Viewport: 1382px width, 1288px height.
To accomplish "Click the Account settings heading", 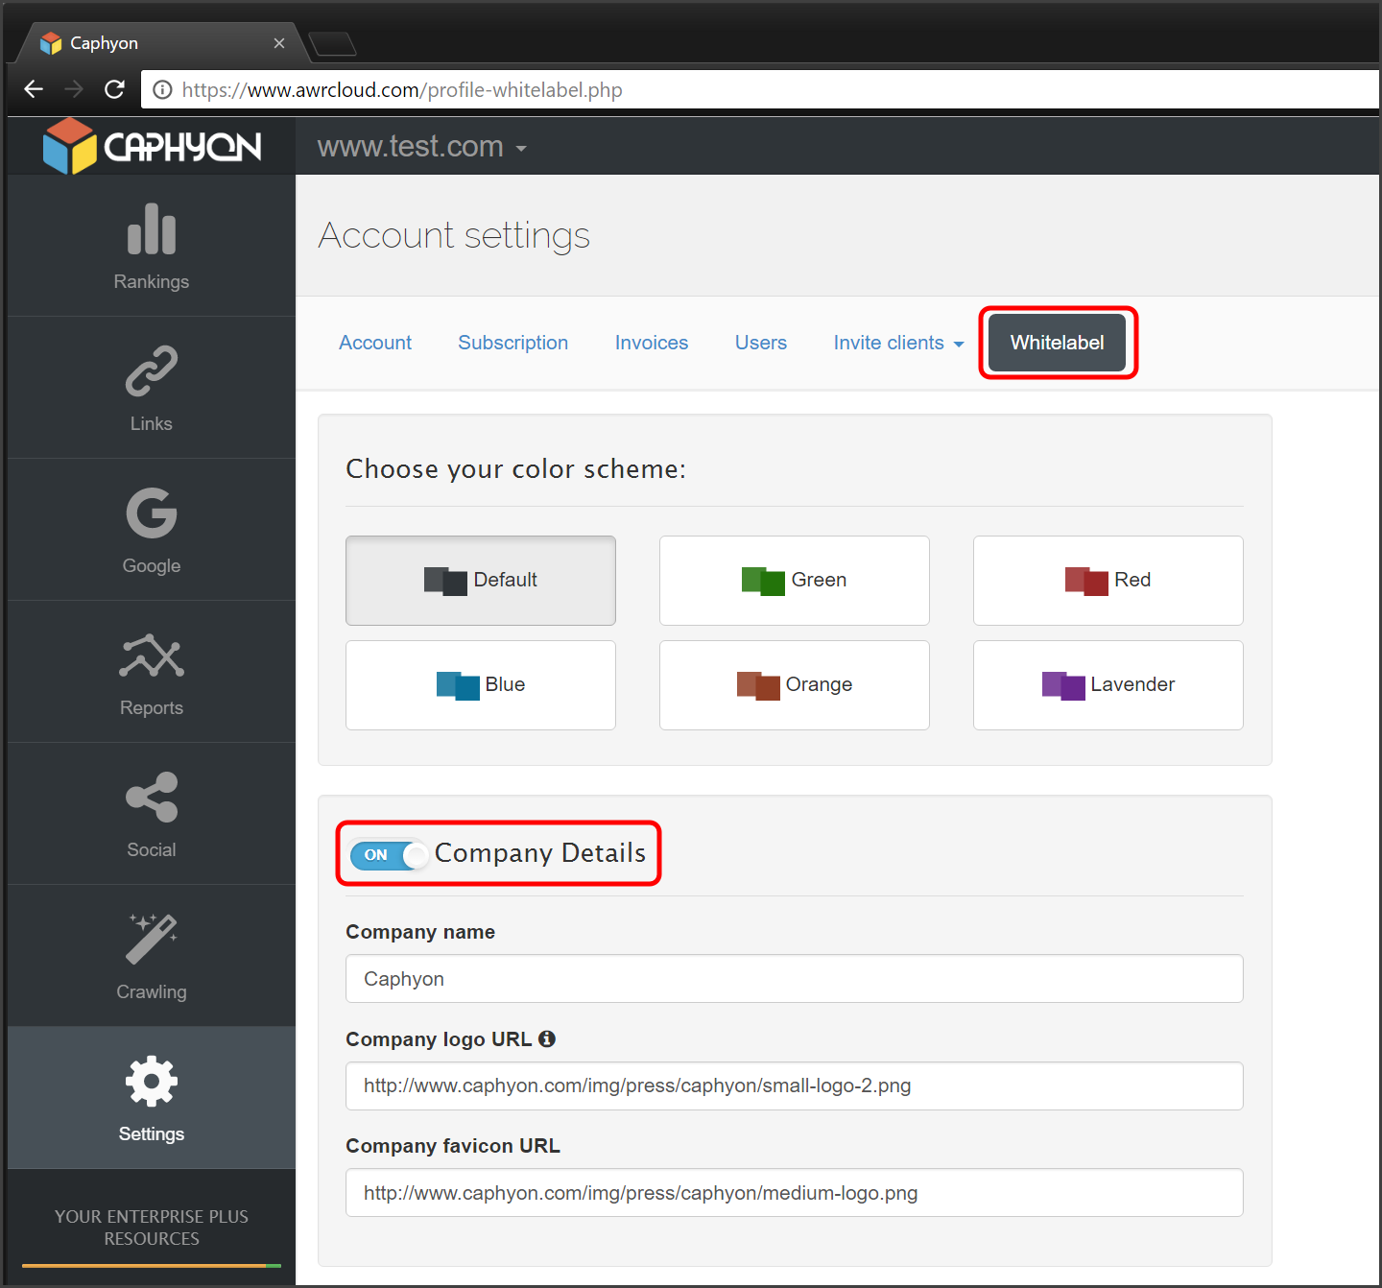I will pyautogui.click(x=454, y=235).
